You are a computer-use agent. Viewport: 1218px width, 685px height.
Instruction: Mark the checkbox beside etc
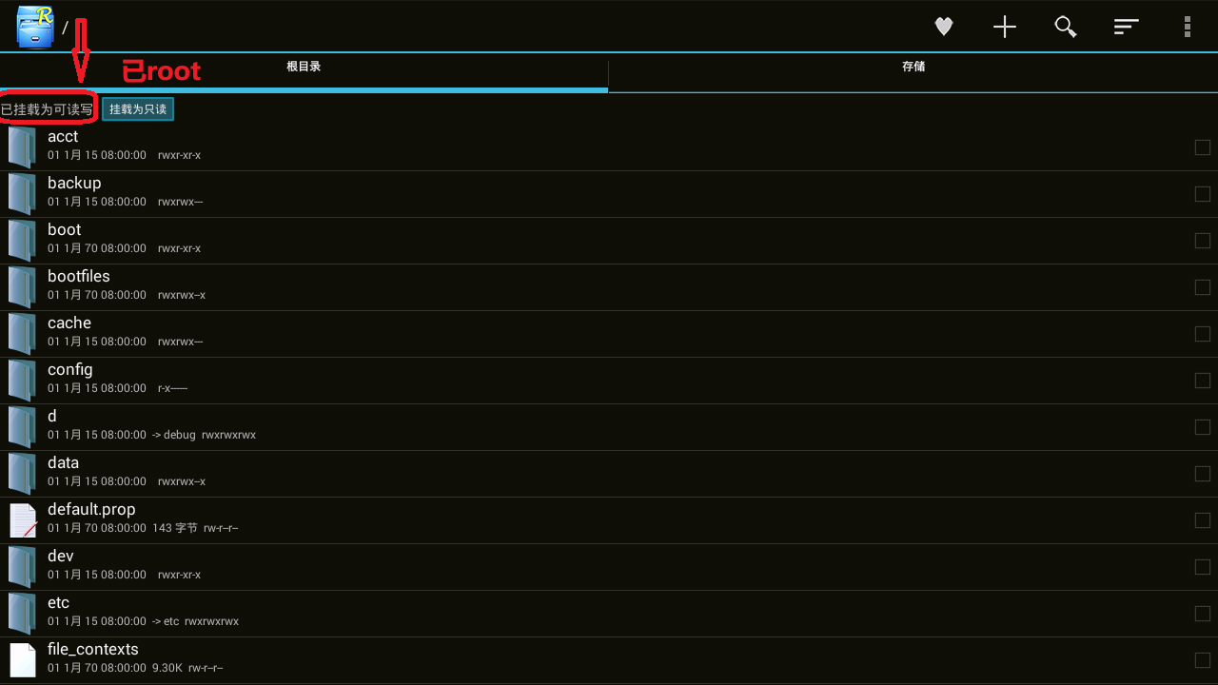click(x=1203, y=614)
